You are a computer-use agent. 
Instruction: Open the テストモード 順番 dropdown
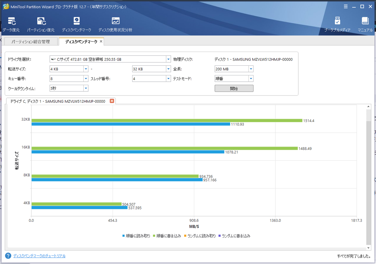pyautogui.click(x=251, y=79)
